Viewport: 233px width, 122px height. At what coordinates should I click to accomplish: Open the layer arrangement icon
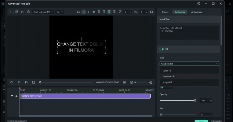point(151,12)
